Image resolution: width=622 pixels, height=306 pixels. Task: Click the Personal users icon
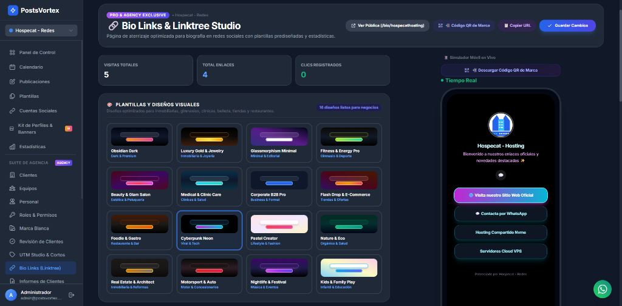click(12, 202)
